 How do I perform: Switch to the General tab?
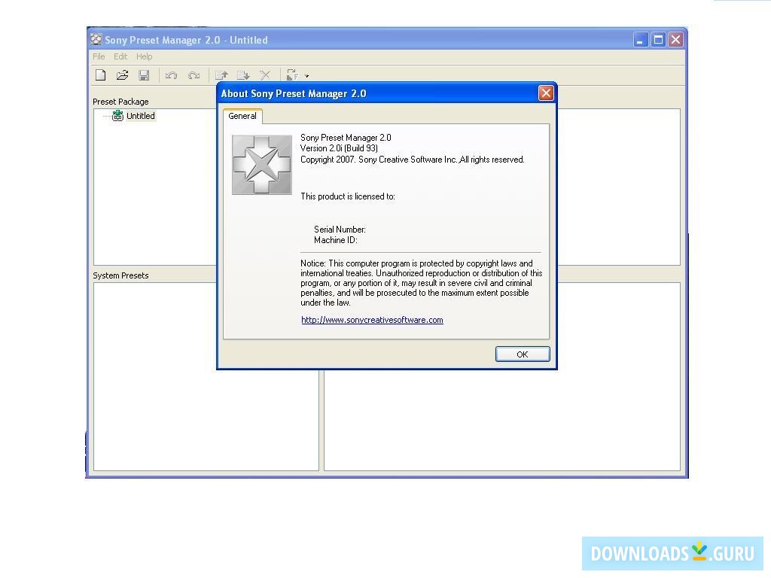(242, 116)
